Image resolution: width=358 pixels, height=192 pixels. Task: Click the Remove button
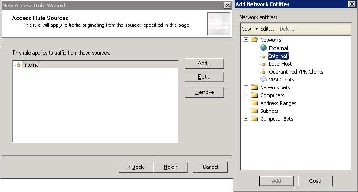pos(204,92)
